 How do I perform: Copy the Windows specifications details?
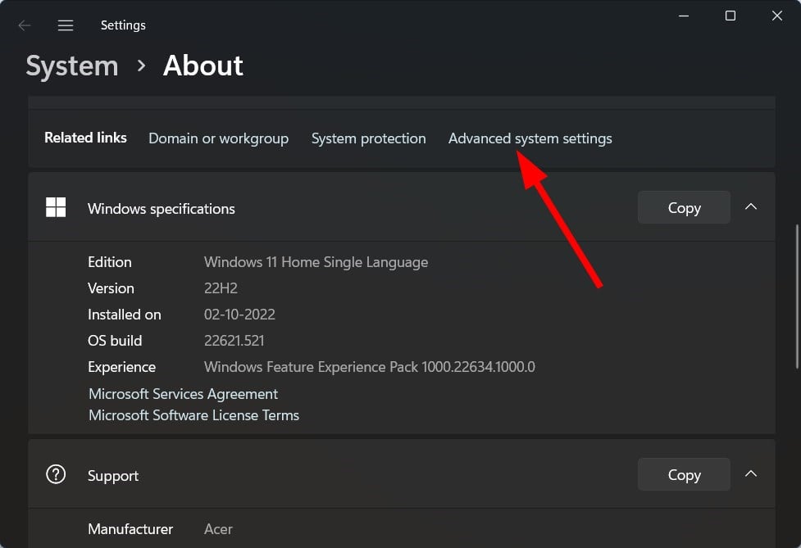(683, 207)
